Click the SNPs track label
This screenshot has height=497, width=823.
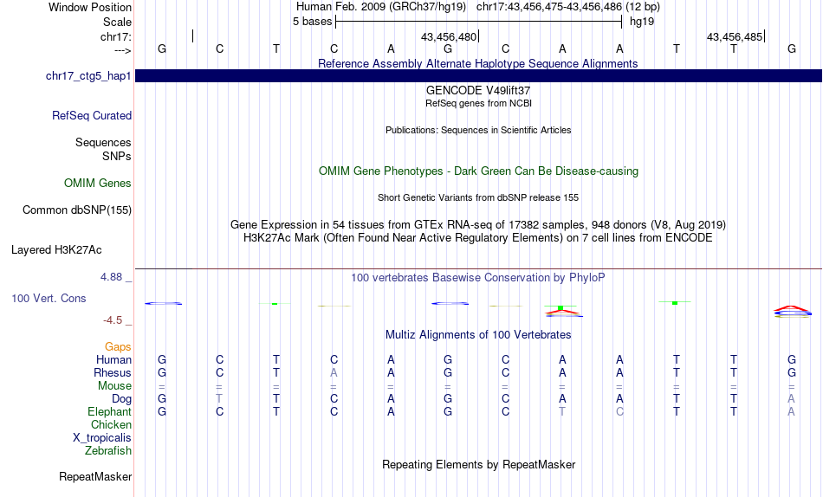pyautogui.click(x=117, y=157)
